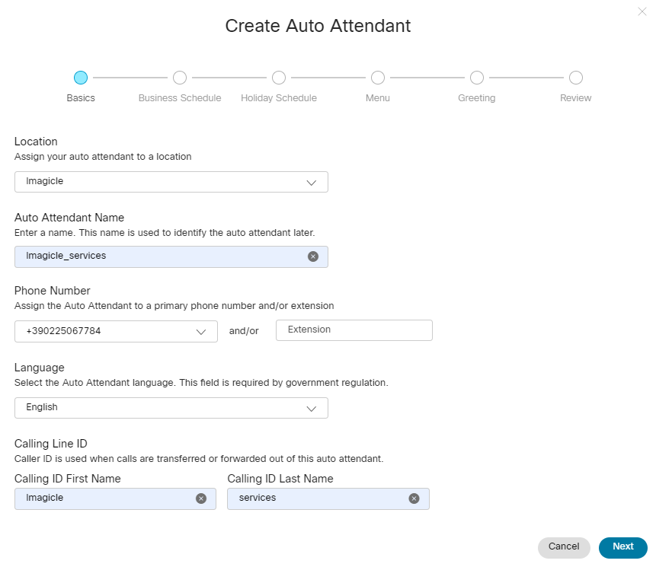
Task: Go to the Greeting step circle
Action: [477, 78]
